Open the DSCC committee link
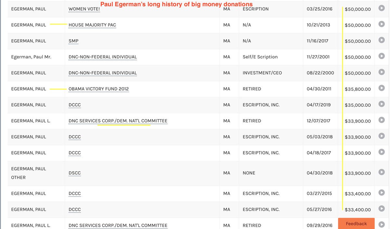This screenshot has width=390, height=229. click(x=75, y=173)
